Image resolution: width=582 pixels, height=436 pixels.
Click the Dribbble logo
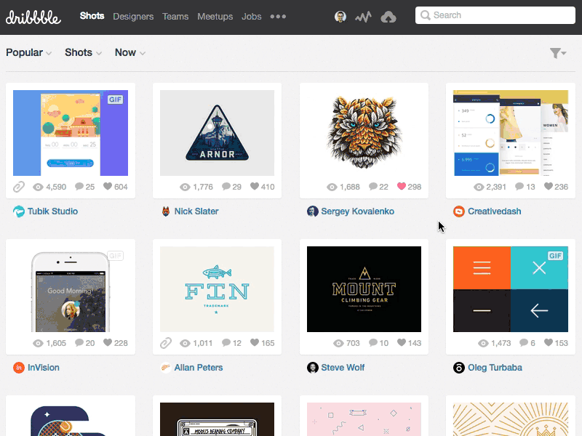tap(33, 17)
